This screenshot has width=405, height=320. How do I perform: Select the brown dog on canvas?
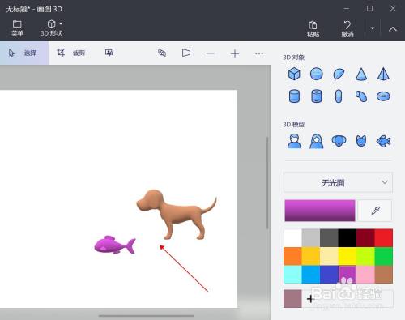(x=177, y=214)
